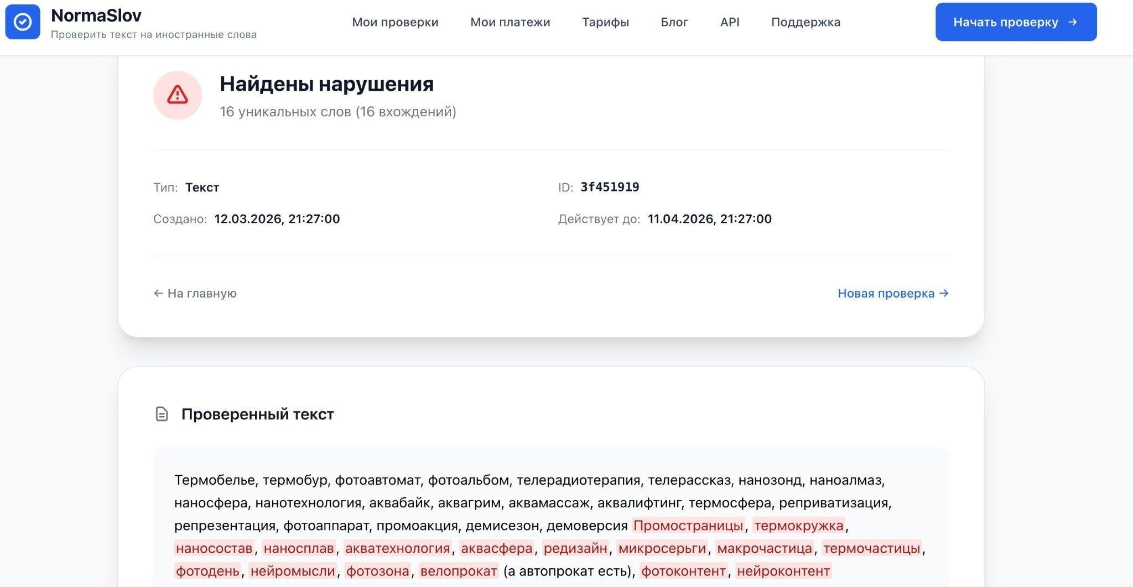Click highlighted word термокружка
The height and width of the screenshot is (587, 1133).
(799, 525)
